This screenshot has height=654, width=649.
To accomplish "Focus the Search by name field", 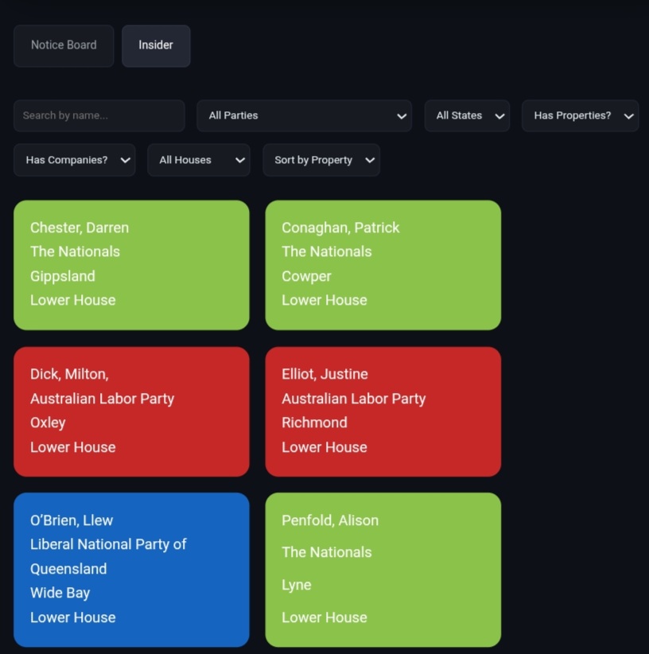I will 99,116.
